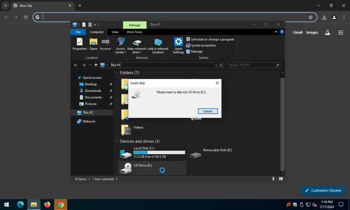
Task: Click Customize Chrome button
Action: pyautogui.click(x=323, y=190)
